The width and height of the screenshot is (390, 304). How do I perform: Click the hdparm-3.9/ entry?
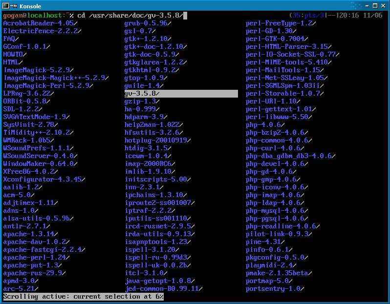point(146,117)
